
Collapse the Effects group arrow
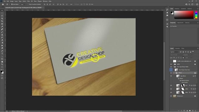175,73
